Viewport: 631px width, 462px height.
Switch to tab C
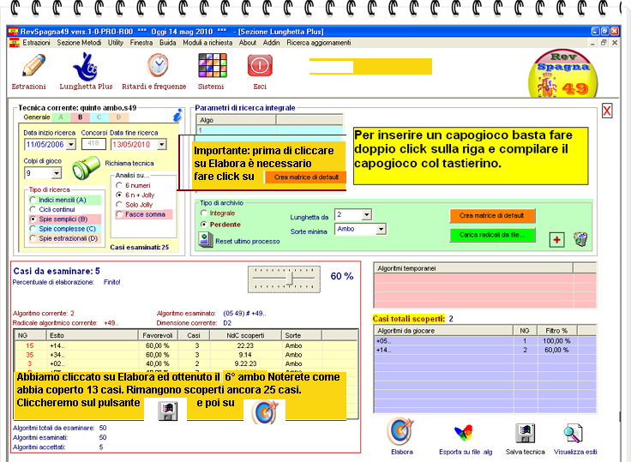pyautogui.click(x=99, y=117)
